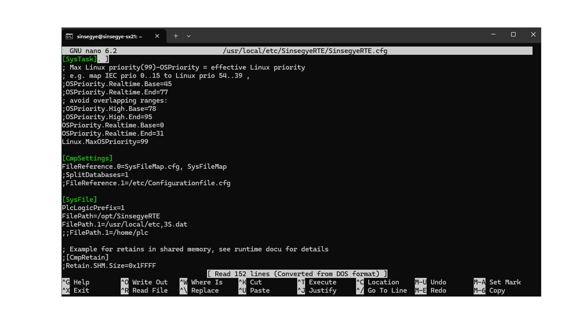Screen dimensions: 577x324
Task: Click the terminal icon in the tab
Action: click(x=69, y=36)
